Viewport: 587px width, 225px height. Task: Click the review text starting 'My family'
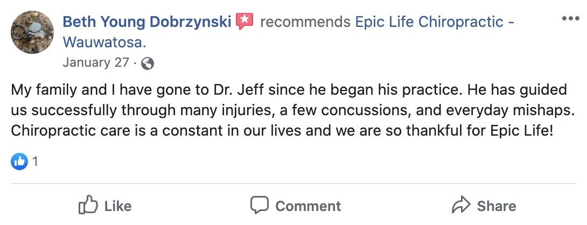pos(293,110)
